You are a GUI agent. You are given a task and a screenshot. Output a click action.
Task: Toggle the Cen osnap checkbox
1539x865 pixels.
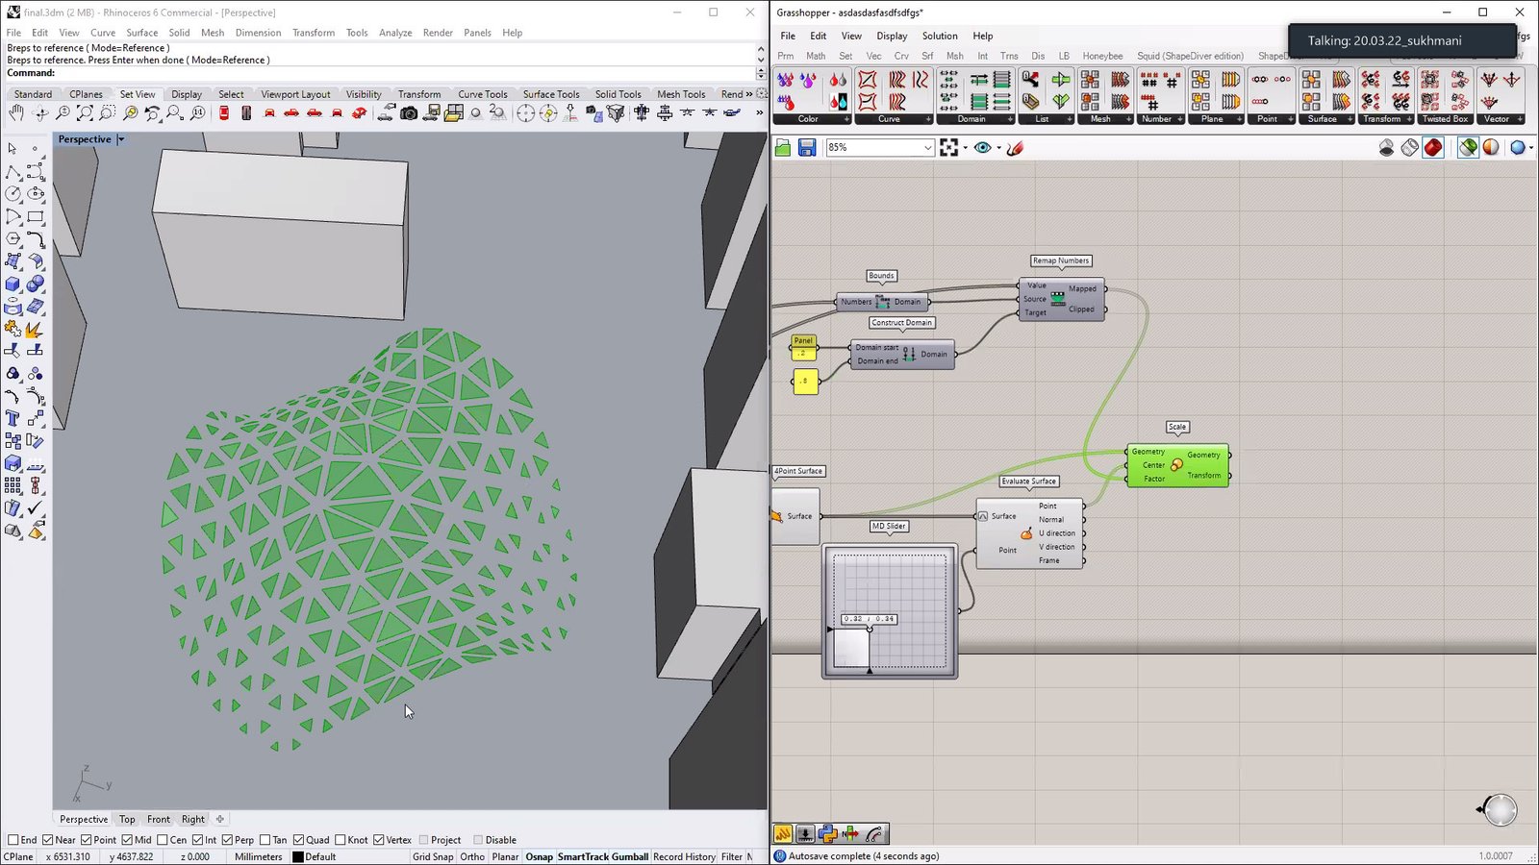tap(163, 840)
